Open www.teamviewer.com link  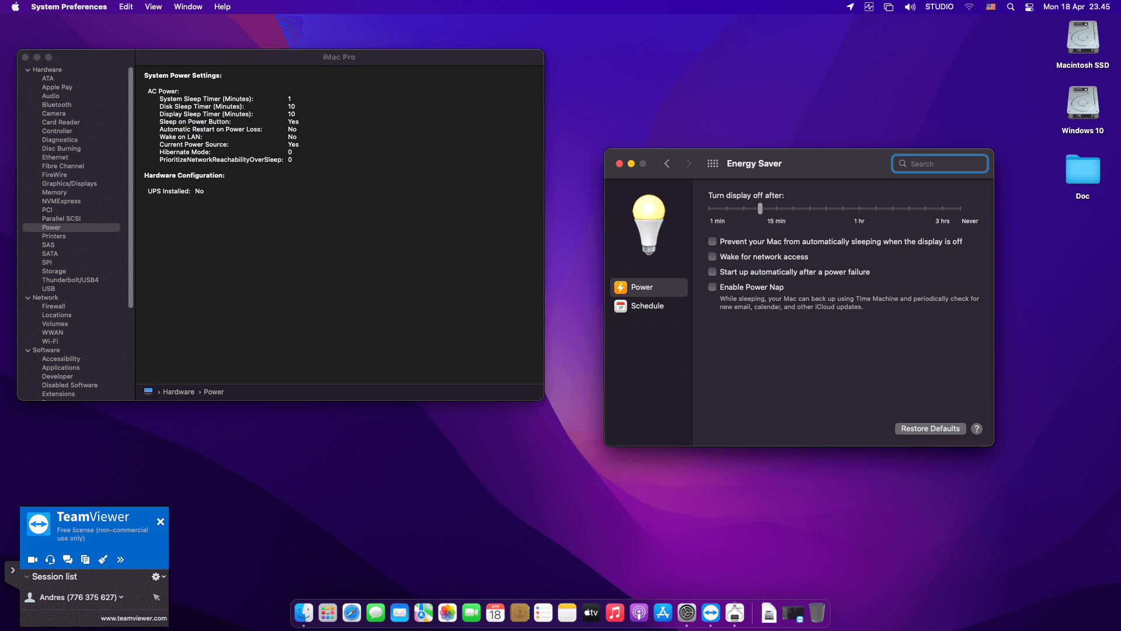point(134,618)
